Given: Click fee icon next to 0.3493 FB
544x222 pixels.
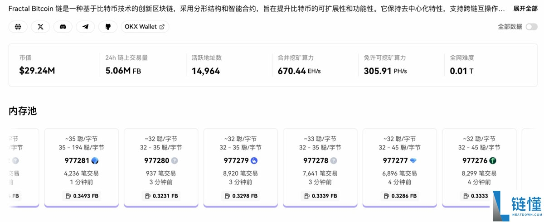Looking at the screenshot, I should point(68,196).
